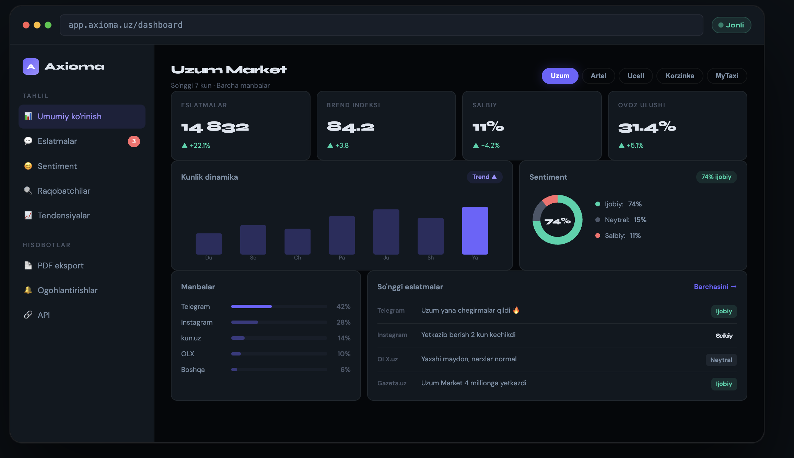Click the Axioma logo icon
This screenshot has height=458, width=794.
31,67
